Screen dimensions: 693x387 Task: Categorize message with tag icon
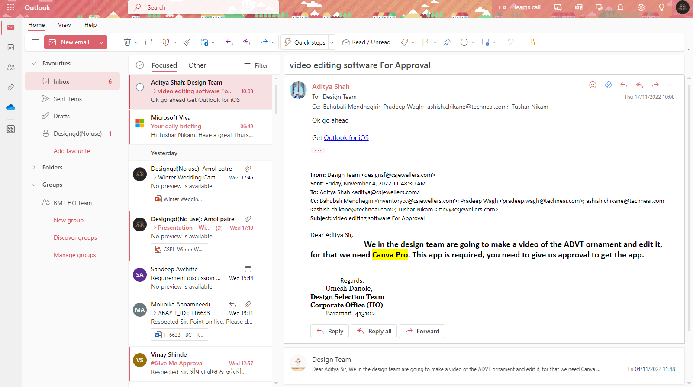[405, 42]
